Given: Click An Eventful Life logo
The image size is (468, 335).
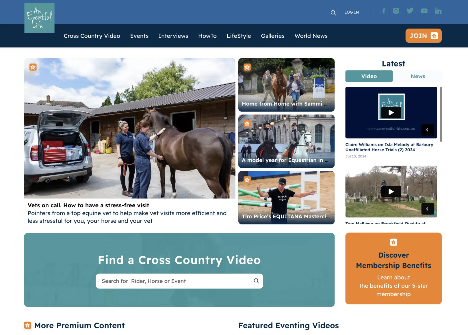Looking at the screenshot, I should pos(39,18).
